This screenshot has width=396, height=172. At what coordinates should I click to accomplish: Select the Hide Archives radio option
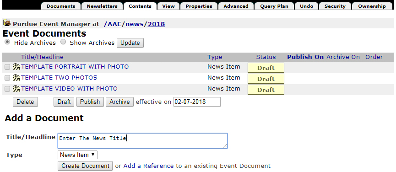tap(8, 42)
